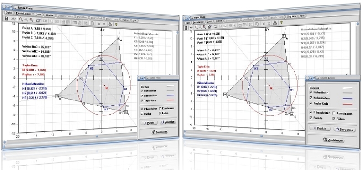362x170 pixels.
Task: Click triangle vertex B in right window
Action: click(224, 94)
